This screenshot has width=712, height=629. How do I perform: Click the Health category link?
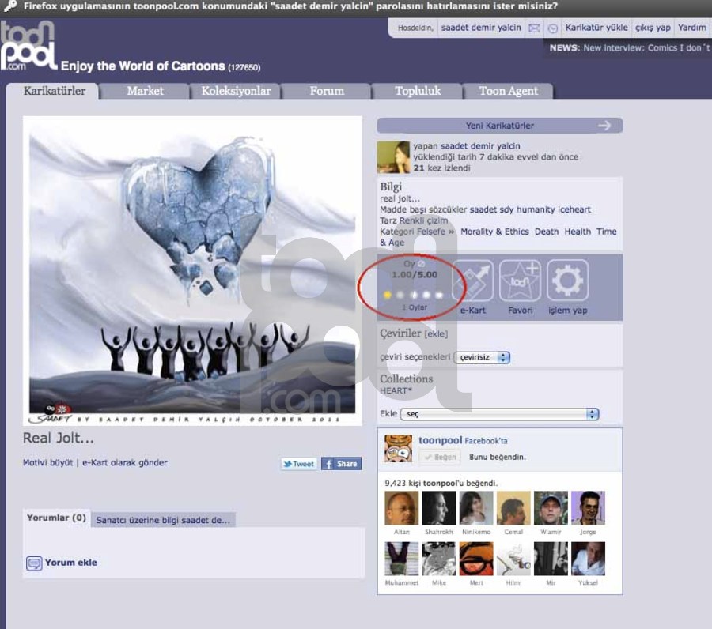click(578, 232)
